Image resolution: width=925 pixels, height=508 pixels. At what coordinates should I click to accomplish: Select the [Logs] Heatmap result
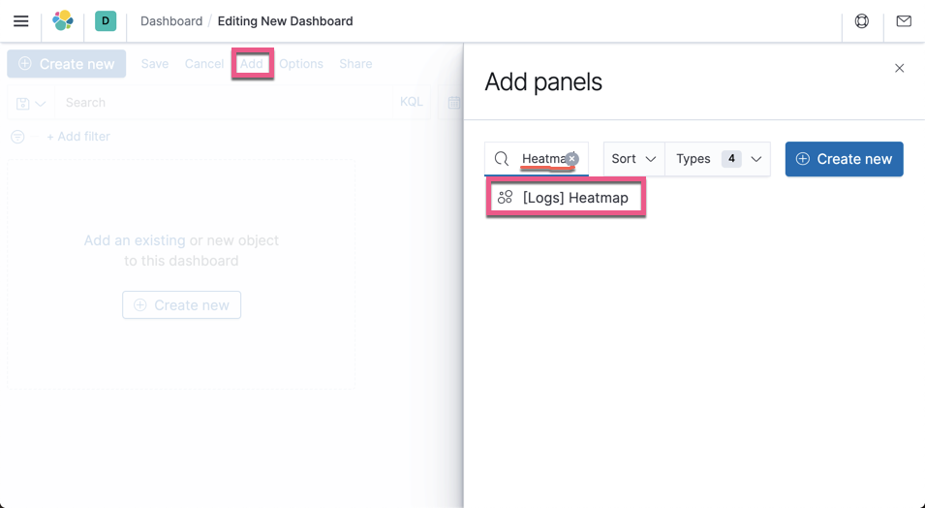pyautogui.click(x=565, y=198)
